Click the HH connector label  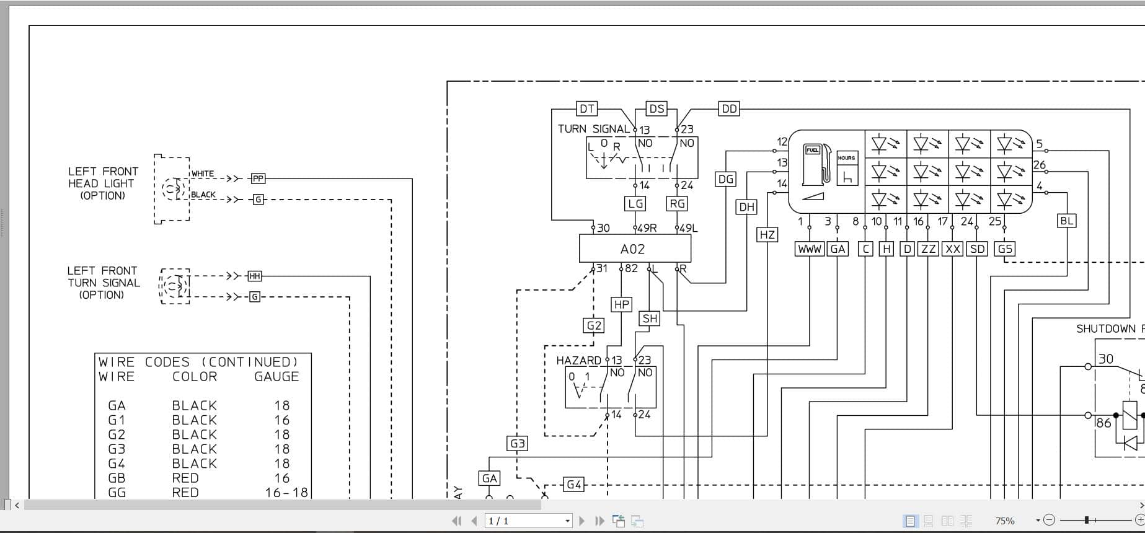tap(255, 276)
